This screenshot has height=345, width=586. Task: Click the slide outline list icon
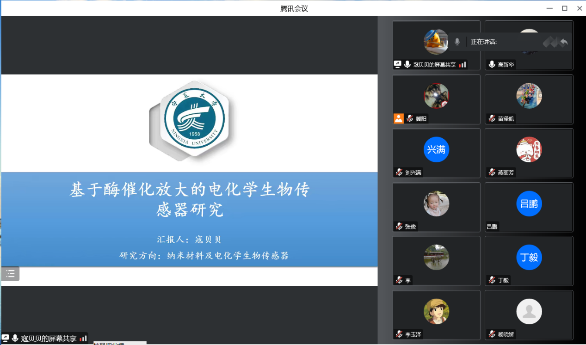[x=10, y=274]
